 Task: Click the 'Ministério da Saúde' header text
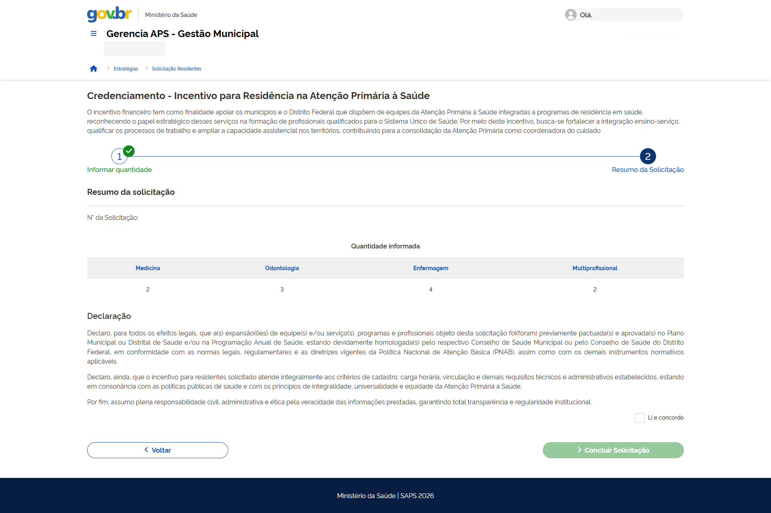coord(171,15)
